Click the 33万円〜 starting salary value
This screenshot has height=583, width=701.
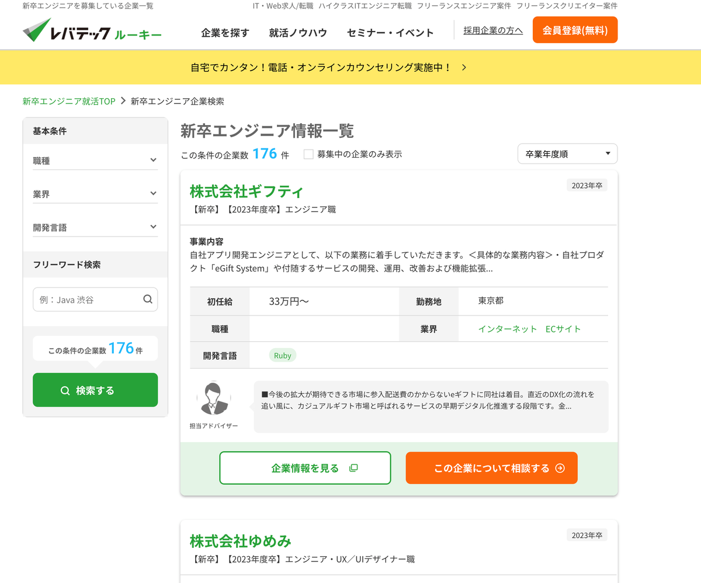click(x=289, y=301)
